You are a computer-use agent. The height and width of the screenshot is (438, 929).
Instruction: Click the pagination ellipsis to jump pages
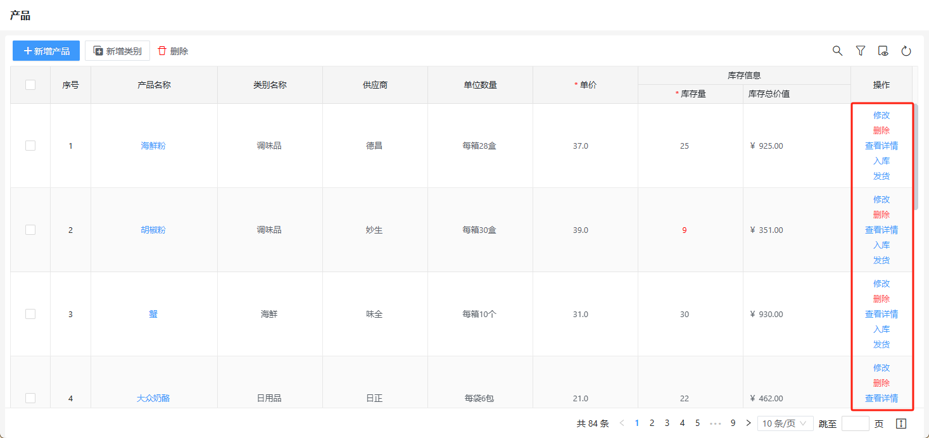pos(716,423)
